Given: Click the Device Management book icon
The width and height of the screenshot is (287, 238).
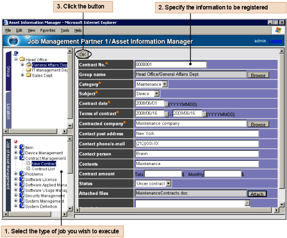Looking at the screenshot, I should tap(22, 153).
